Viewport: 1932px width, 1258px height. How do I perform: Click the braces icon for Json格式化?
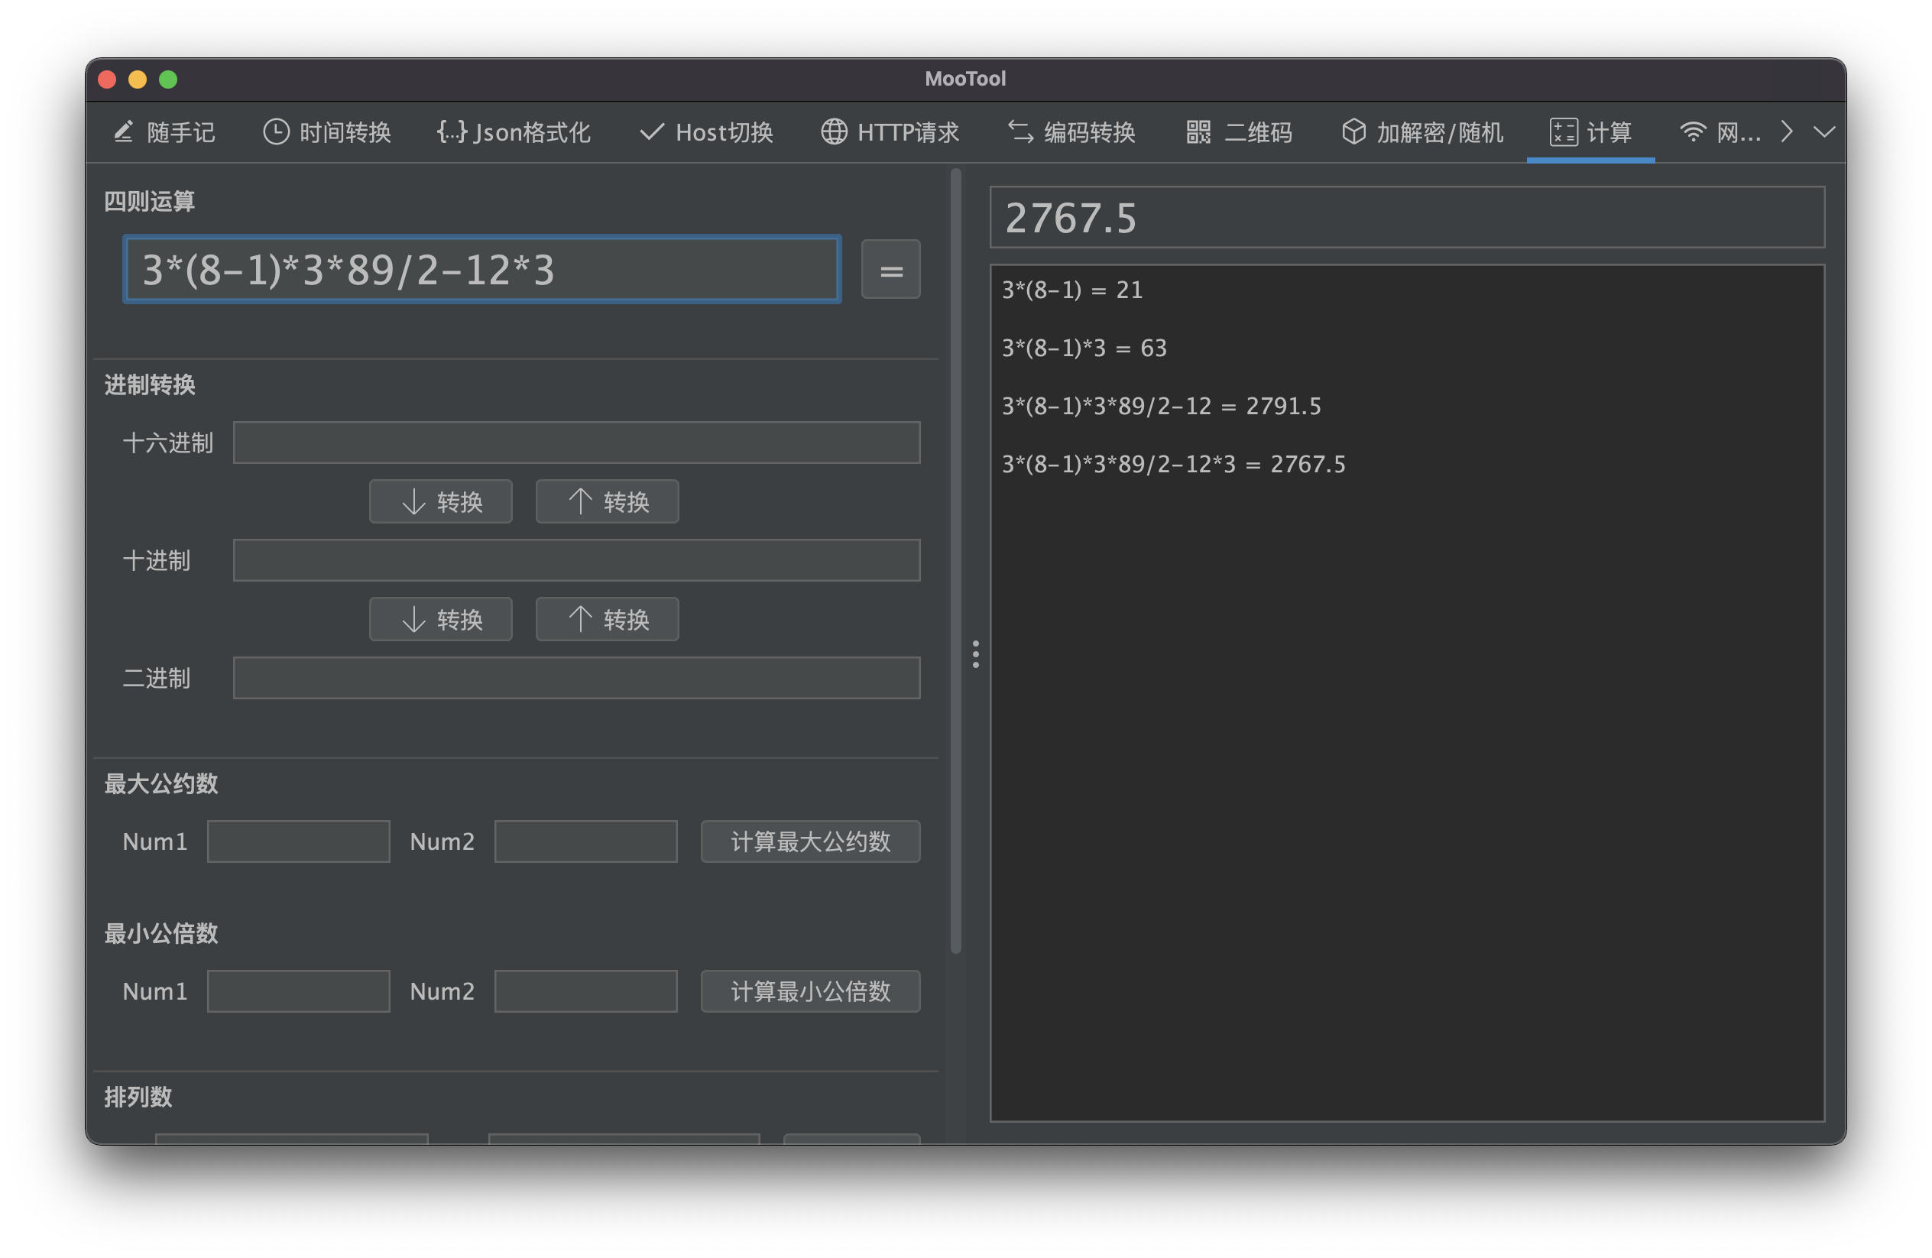(452, 131)
